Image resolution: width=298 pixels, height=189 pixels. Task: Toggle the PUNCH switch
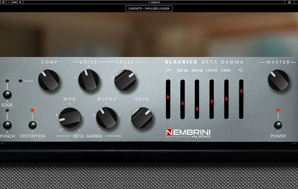pyautogui.click(x=7, y=125)
